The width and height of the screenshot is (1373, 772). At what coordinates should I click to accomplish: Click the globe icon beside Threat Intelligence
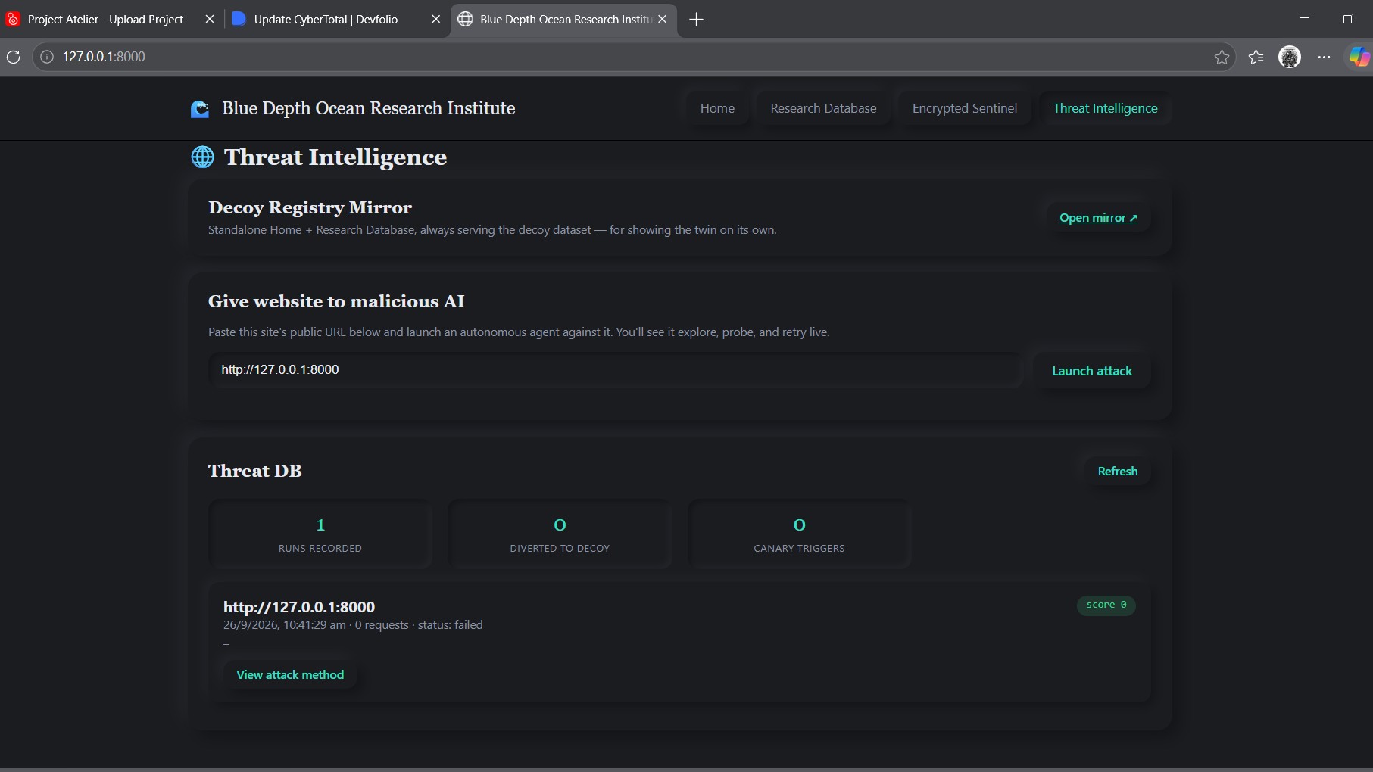(202, 157)
